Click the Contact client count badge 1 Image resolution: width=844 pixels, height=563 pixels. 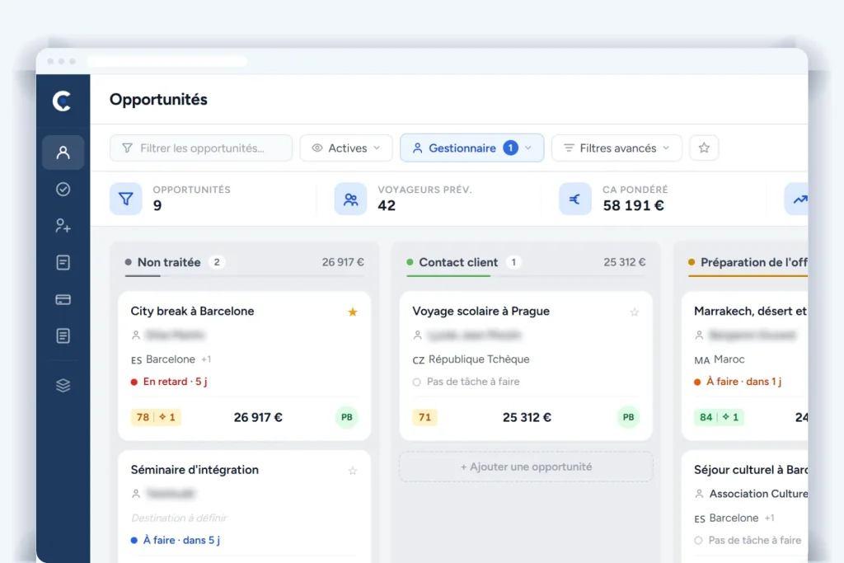click(x=513, y=262)
